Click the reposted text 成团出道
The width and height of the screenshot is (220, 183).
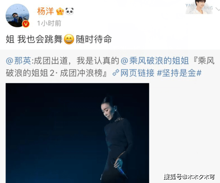[51, 61]
